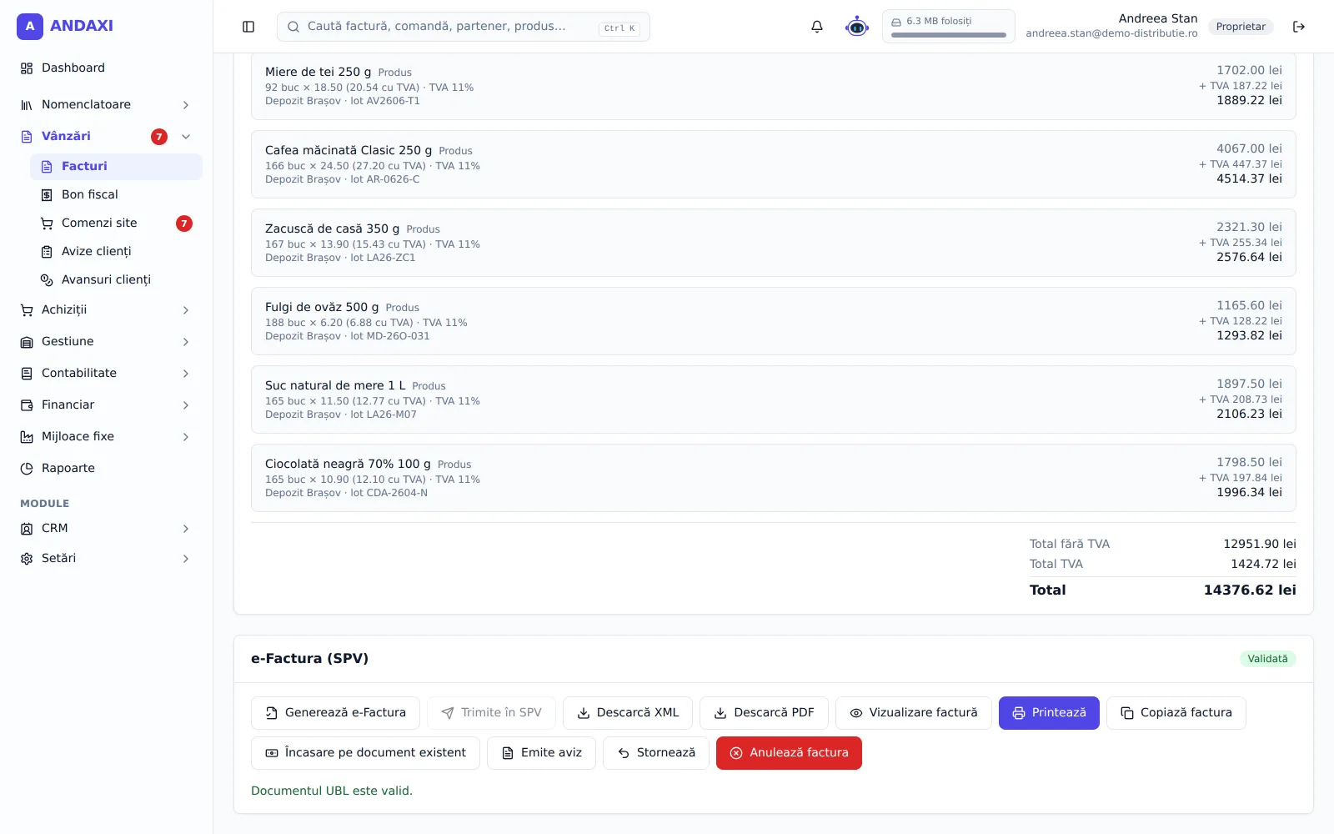Click Generează e-Factura button
Viewport: 1334px width, 834px height.
335,713
